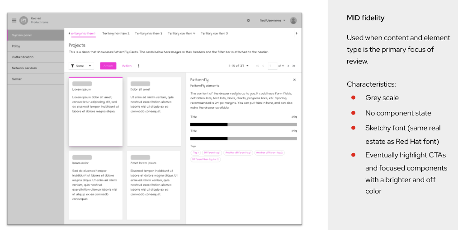Open Network services in the sidebar
This screenshot has width=458, height=230.
click(x=36, y=68)
